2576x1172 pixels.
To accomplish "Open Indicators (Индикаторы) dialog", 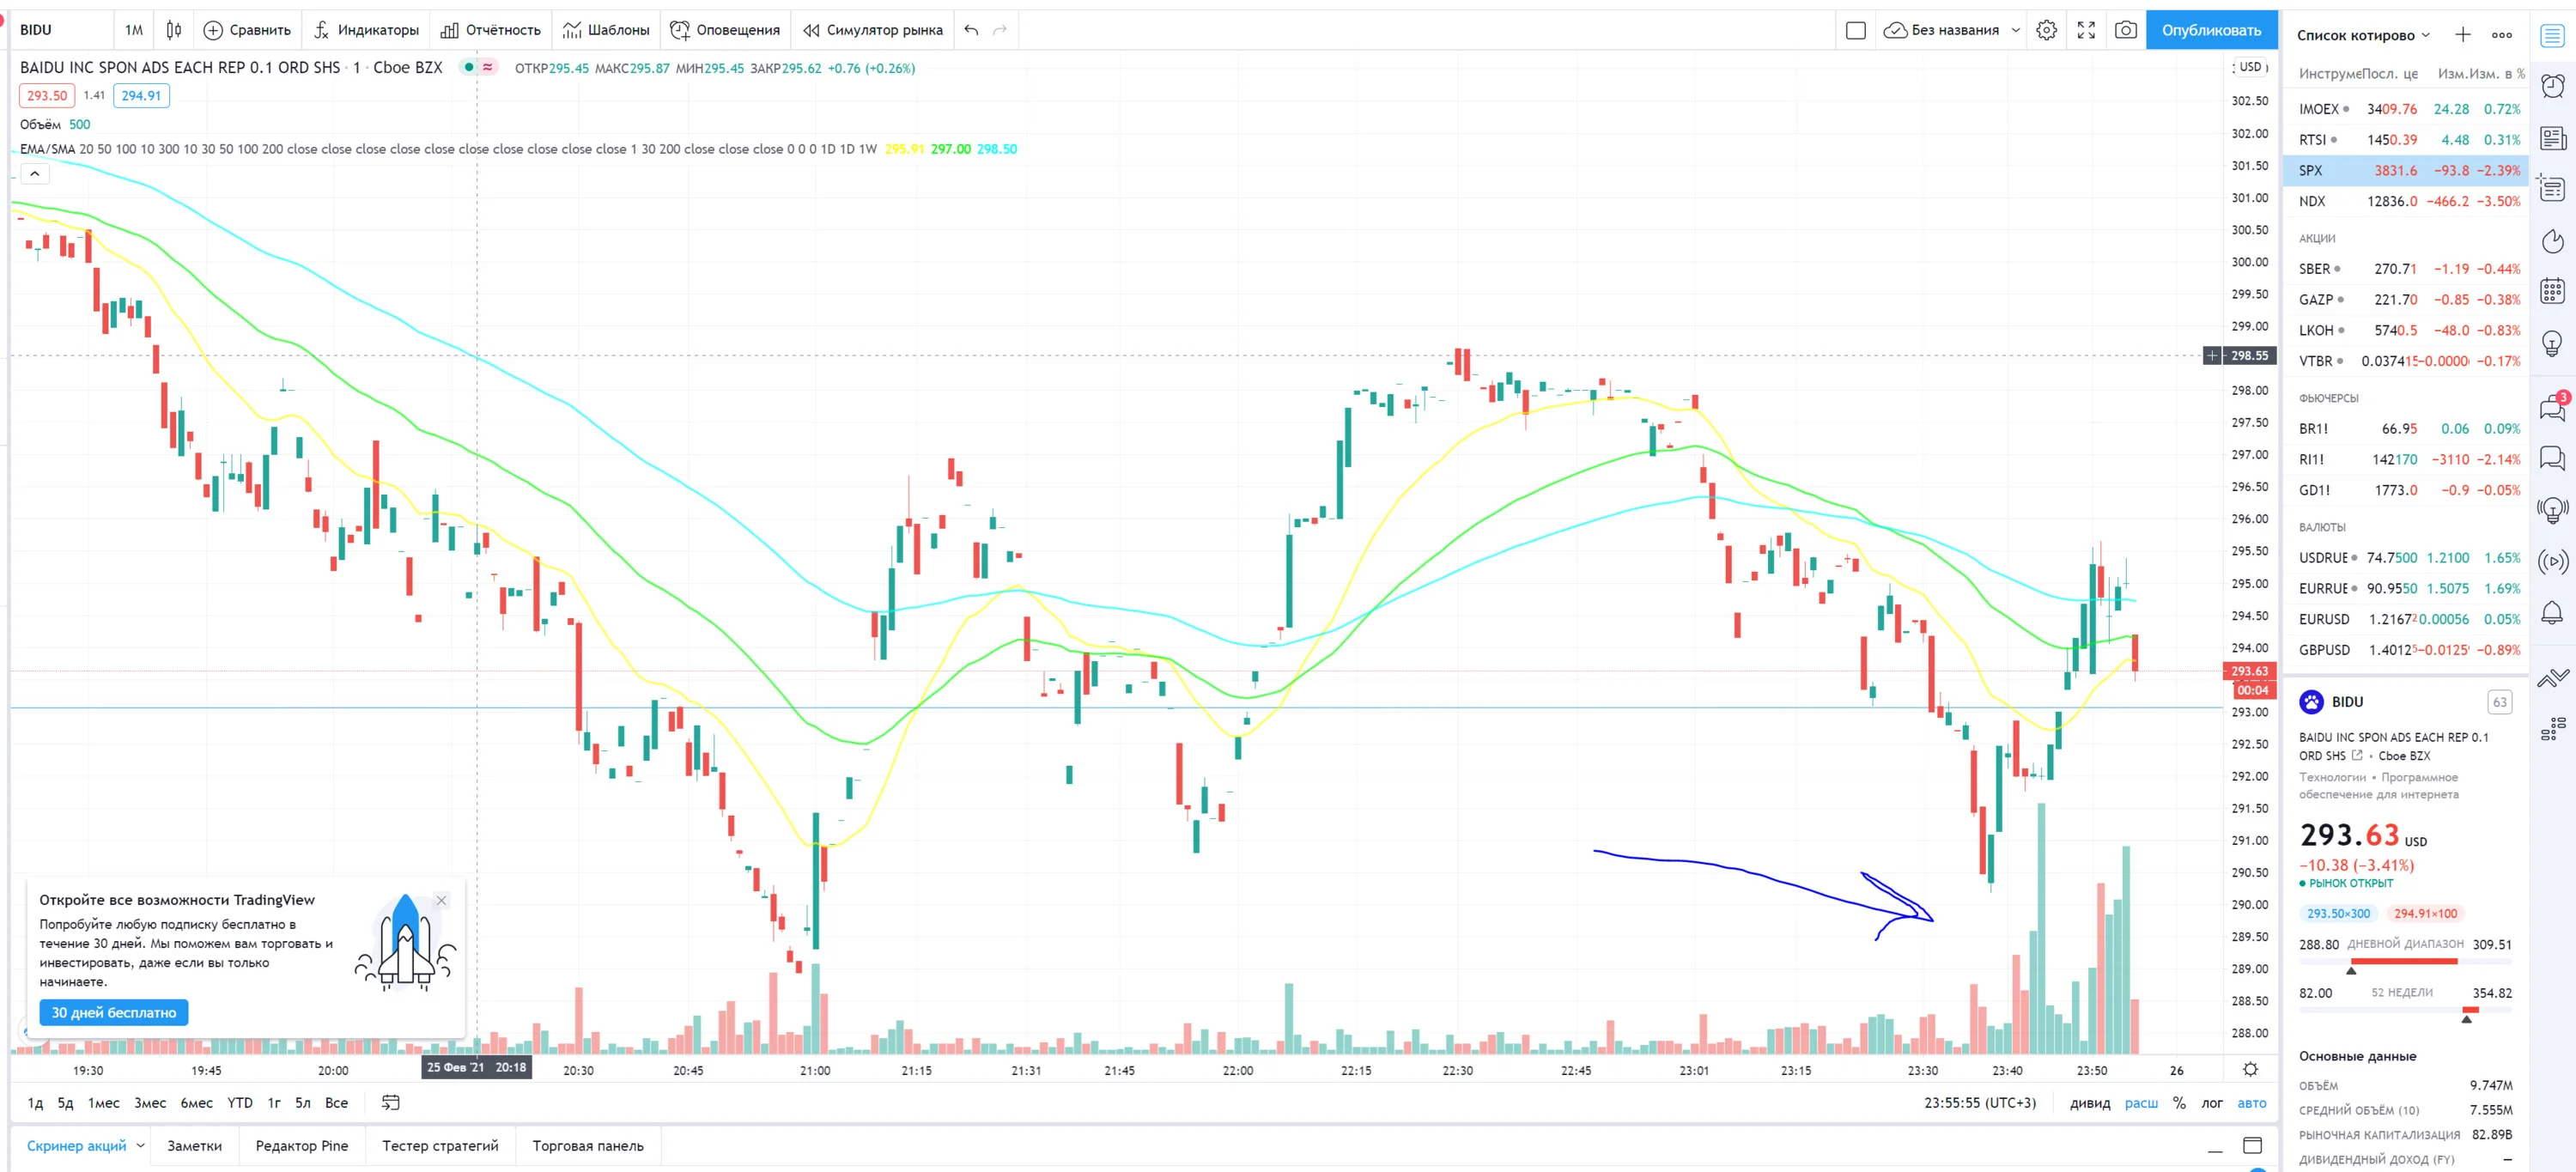I will [x=366, y=30].
